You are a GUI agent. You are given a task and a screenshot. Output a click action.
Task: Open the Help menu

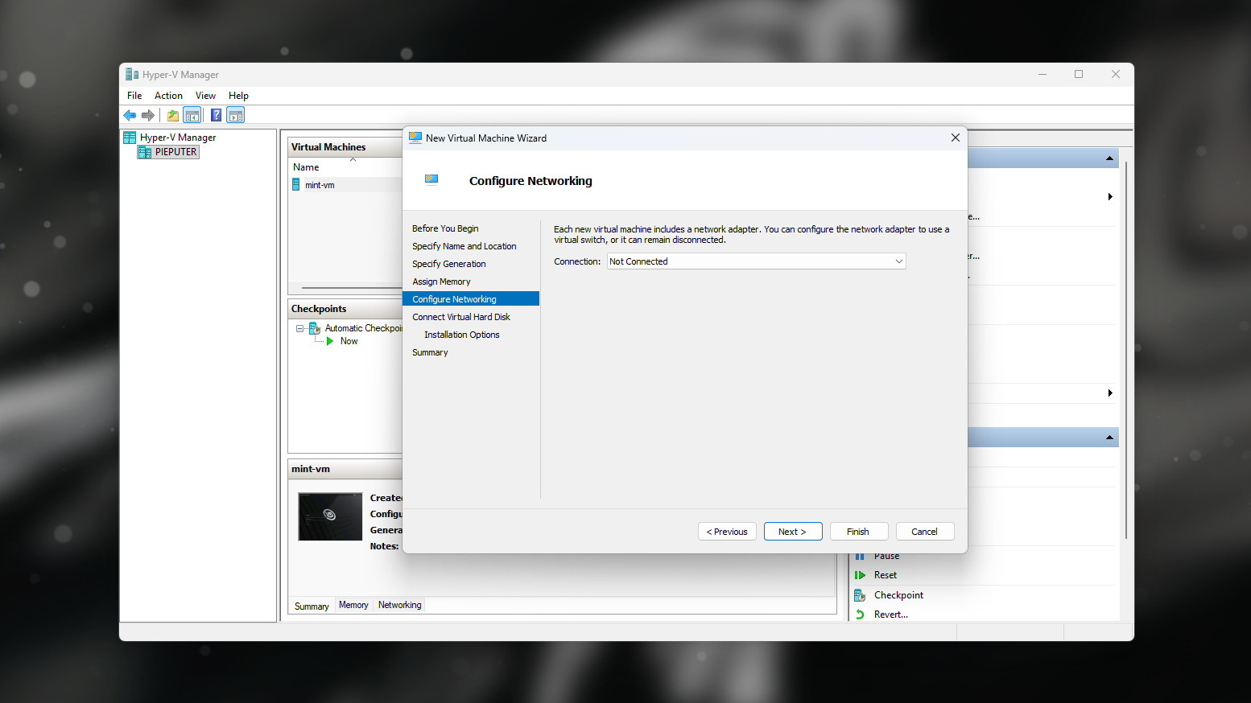(238, 96)
